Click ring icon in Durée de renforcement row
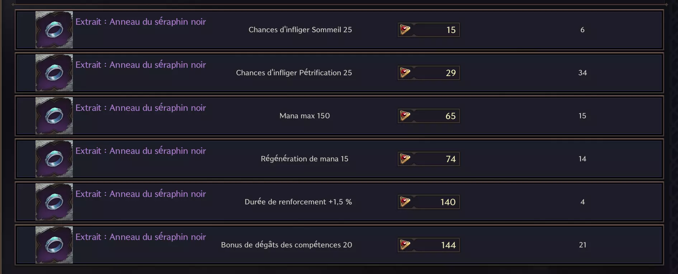The image size is (678, 274). click(x=54, y=202)
